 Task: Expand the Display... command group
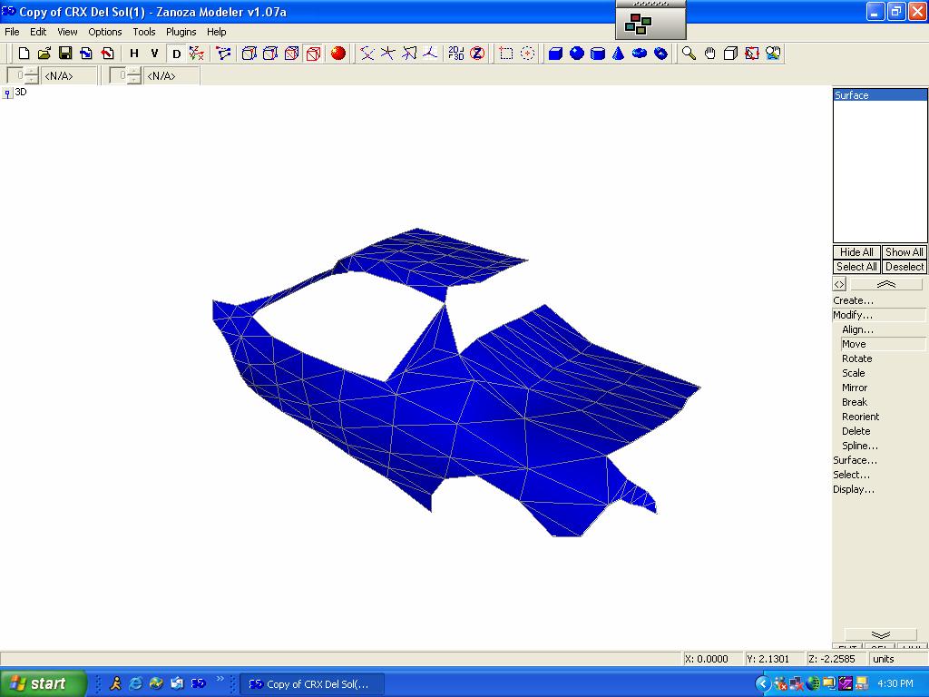(x=854, y=489)
